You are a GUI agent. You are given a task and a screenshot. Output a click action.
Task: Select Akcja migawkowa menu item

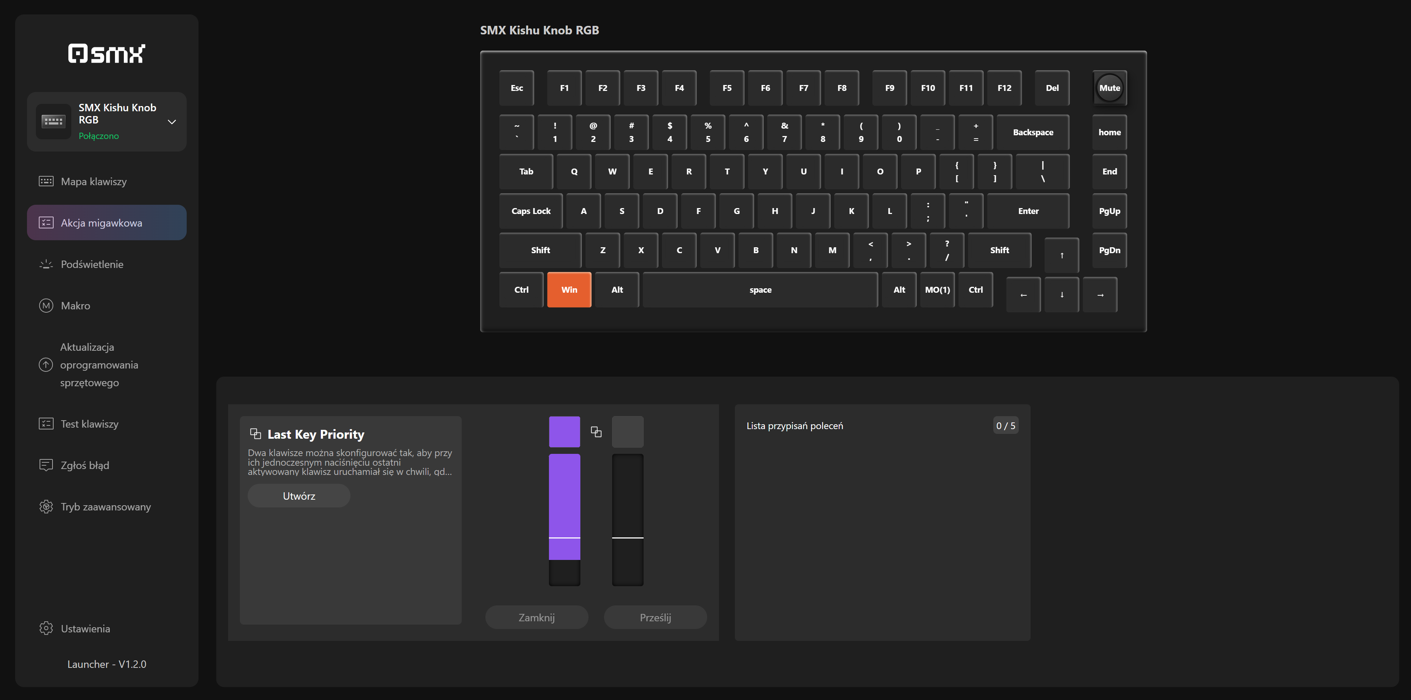pos(101,223)
